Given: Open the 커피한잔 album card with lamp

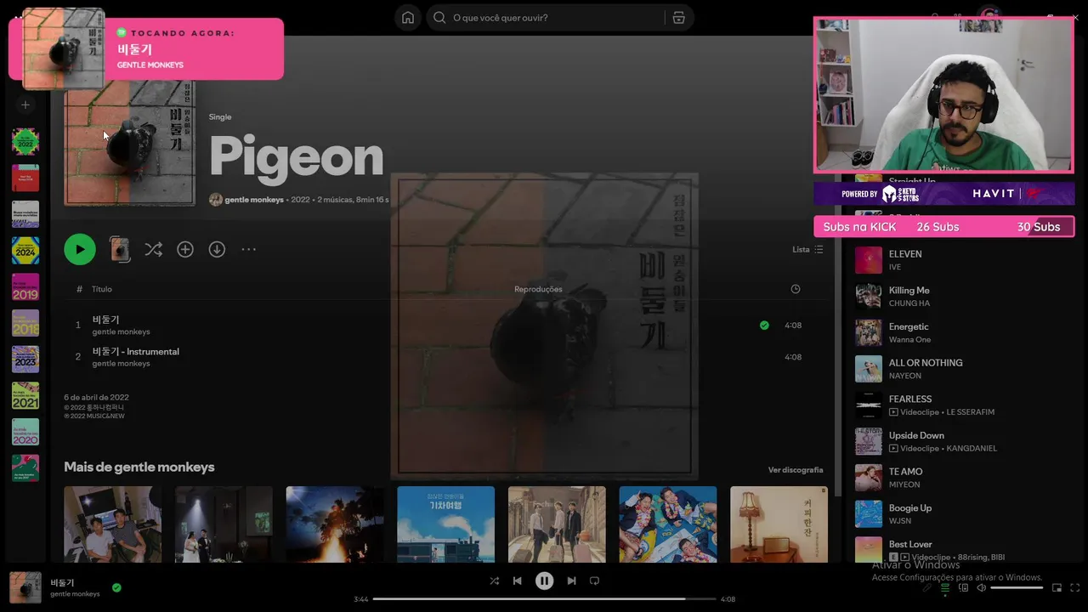Looking at the screenshot, I should (779, 524).
